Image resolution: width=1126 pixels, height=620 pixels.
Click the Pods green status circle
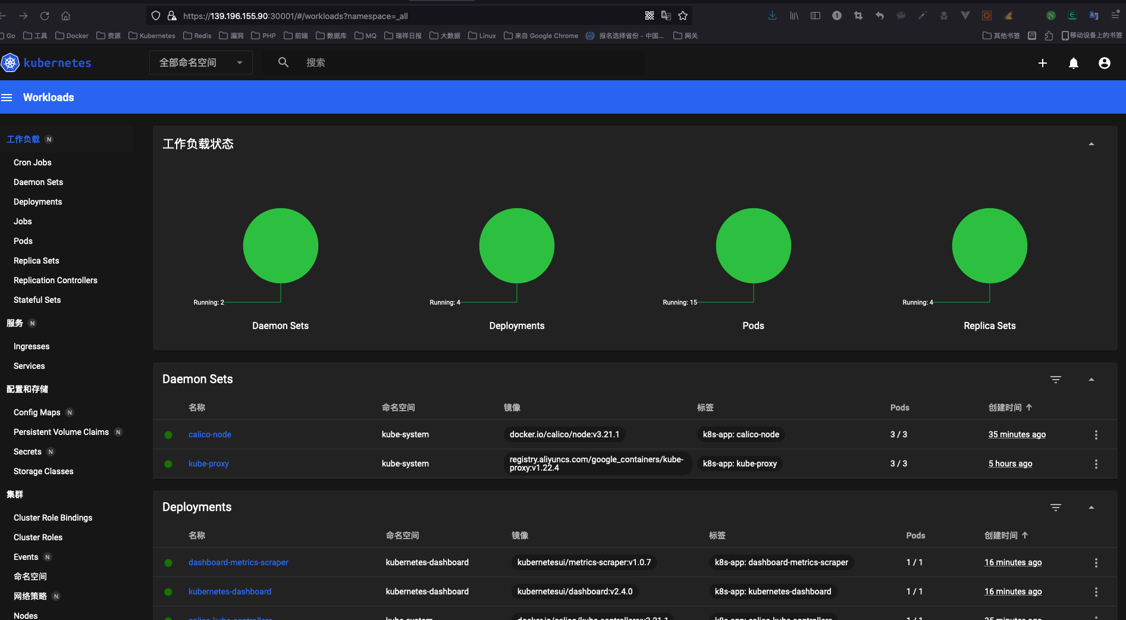tap(754, 246)
